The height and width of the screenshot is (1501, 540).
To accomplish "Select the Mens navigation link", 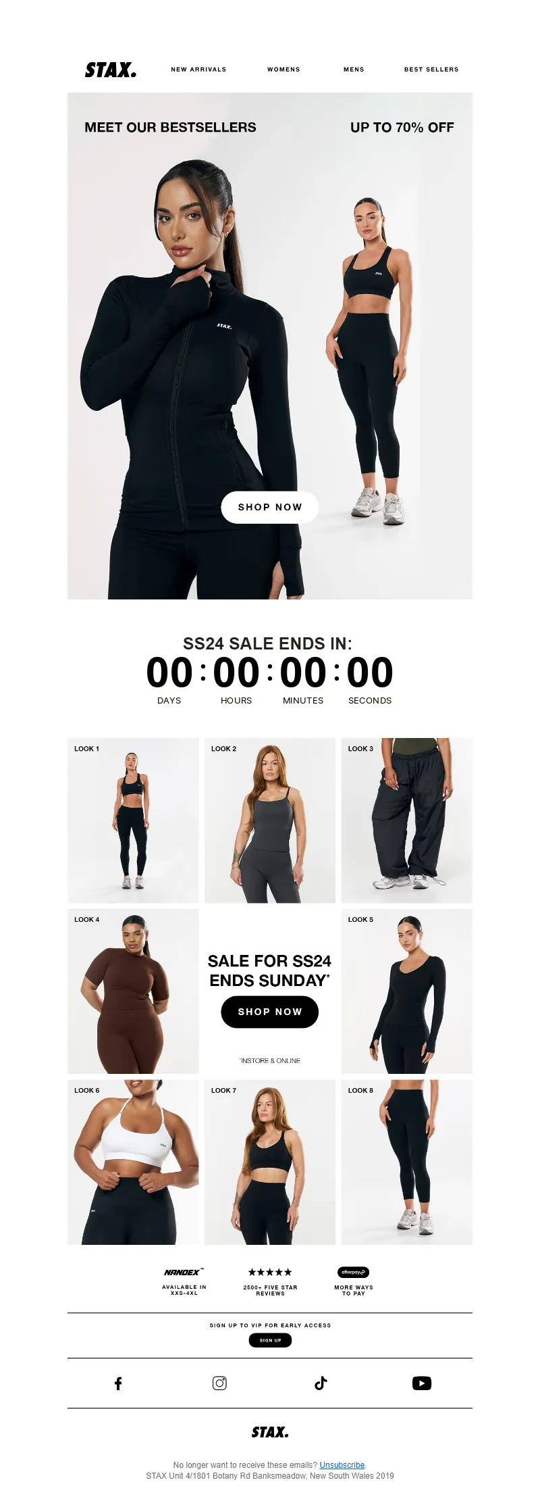I will 354,70.
